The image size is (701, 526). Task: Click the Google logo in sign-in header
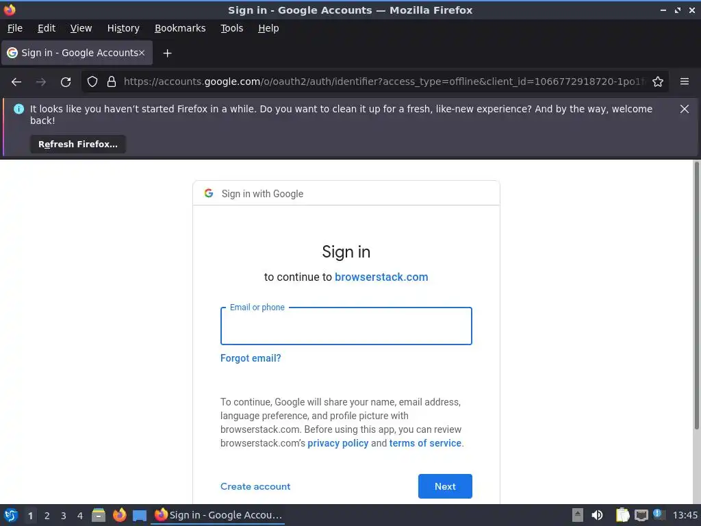click(209, 193)
